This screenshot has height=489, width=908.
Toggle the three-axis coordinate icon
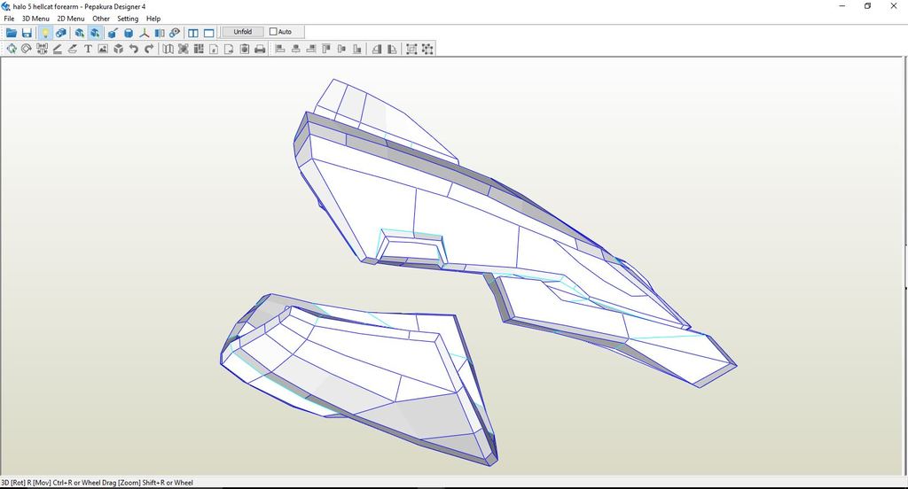coord(145,33)
